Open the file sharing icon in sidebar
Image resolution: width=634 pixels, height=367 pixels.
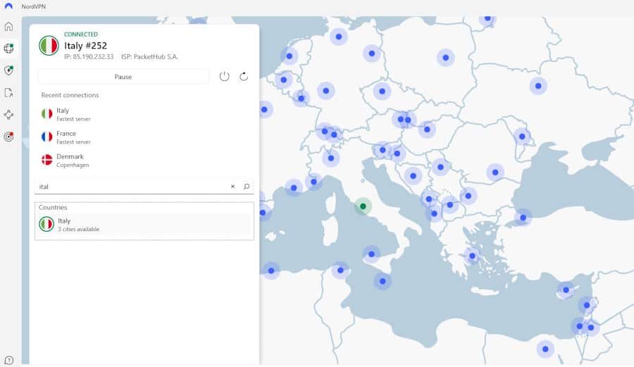point(8,92)
